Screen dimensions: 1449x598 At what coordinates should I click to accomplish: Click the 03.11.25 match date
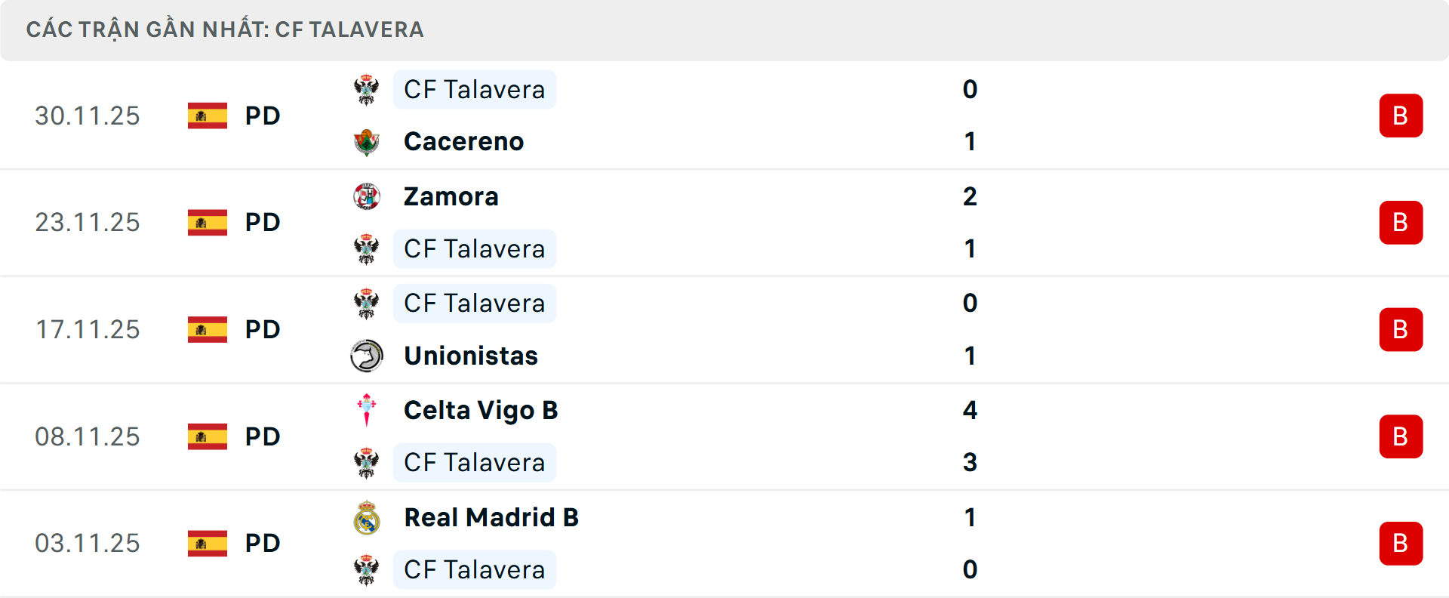tap(88, 544)
